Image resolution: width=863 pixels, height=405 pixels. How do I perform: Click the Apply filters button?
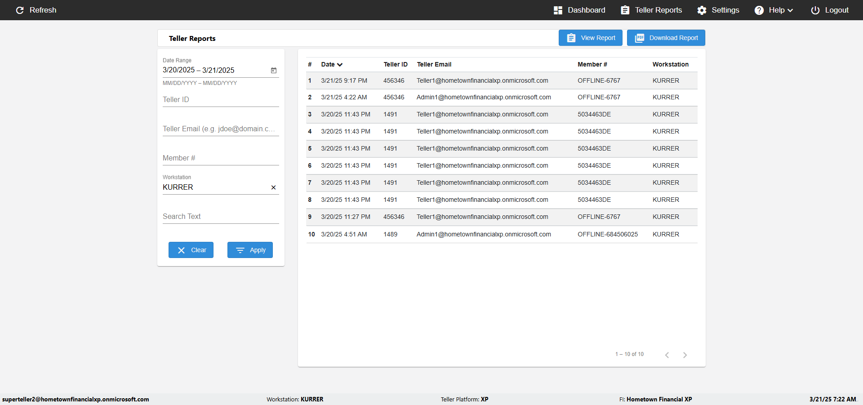(250, 250)
